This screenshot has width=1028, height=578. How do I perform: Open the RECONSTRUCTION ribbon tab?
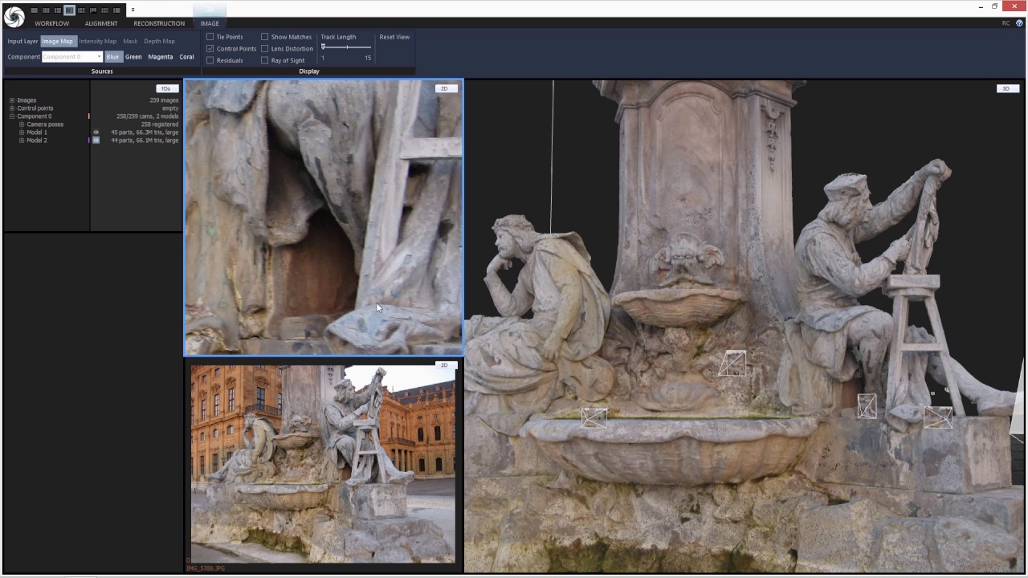coord(159,23)
